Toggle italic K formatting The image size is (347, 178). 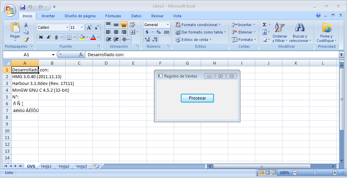coord(48,37)
